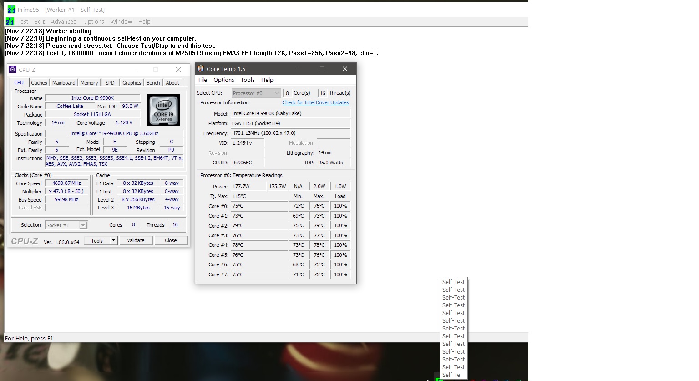The width and height of the screenshot is (699, 381).
Task: Open the Edit menu in Prime95
Action: coord(40,21)
